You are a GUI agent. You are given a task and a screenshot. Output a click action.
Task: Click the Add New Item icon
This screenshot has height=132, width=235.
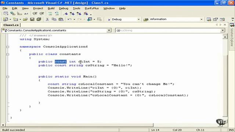(15, 19)
